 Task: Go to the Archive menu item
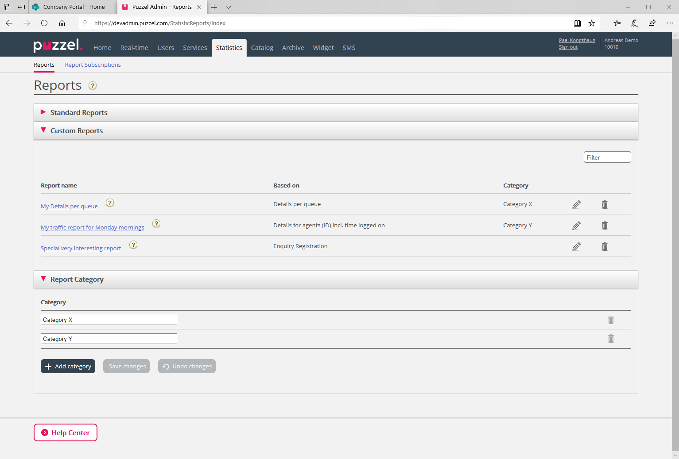click(293, 48)
